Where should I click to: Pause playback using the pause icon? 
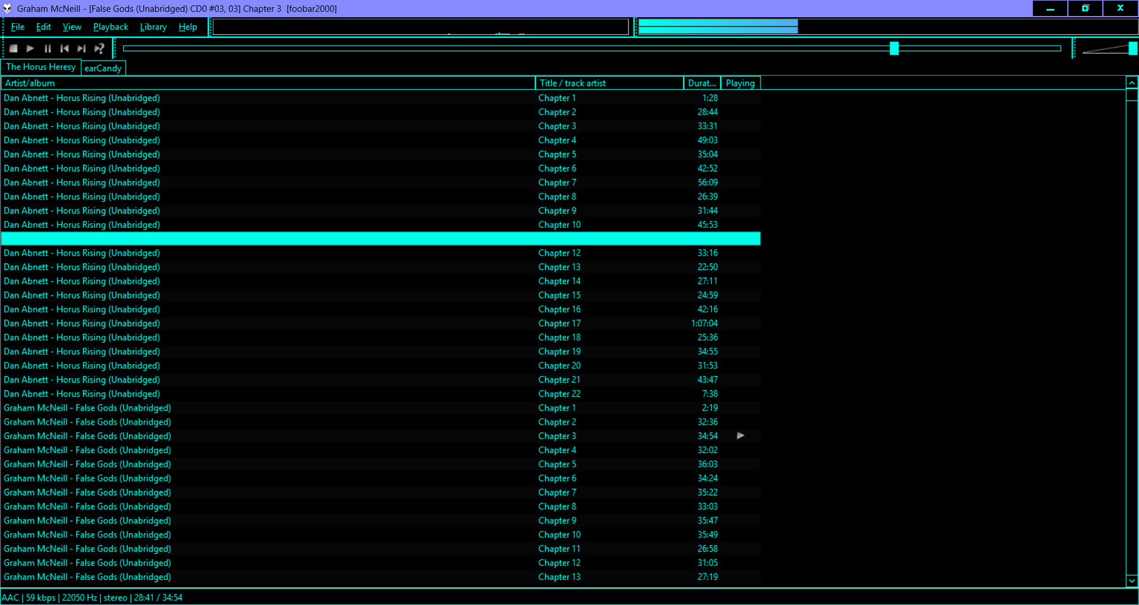point(47,49)
